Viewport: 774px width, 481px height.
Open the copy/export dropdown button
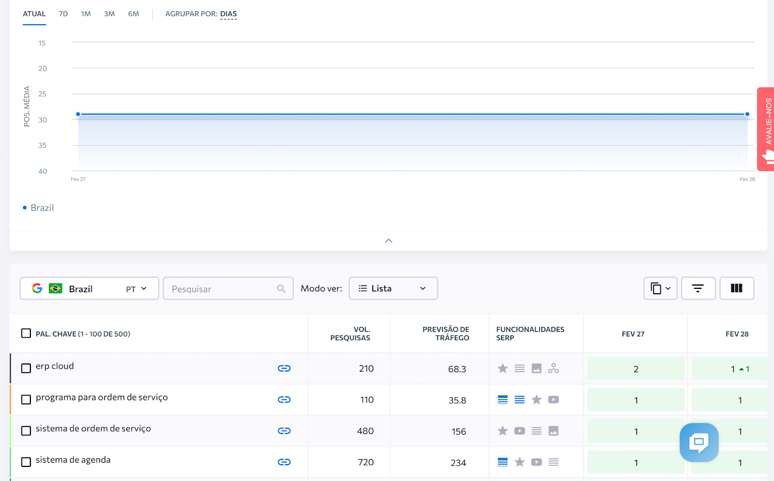click(660, 288)
